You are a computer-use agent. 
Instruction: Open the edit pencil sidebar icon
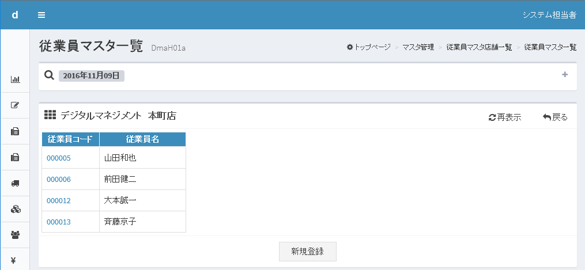click(x=16, y=105)
